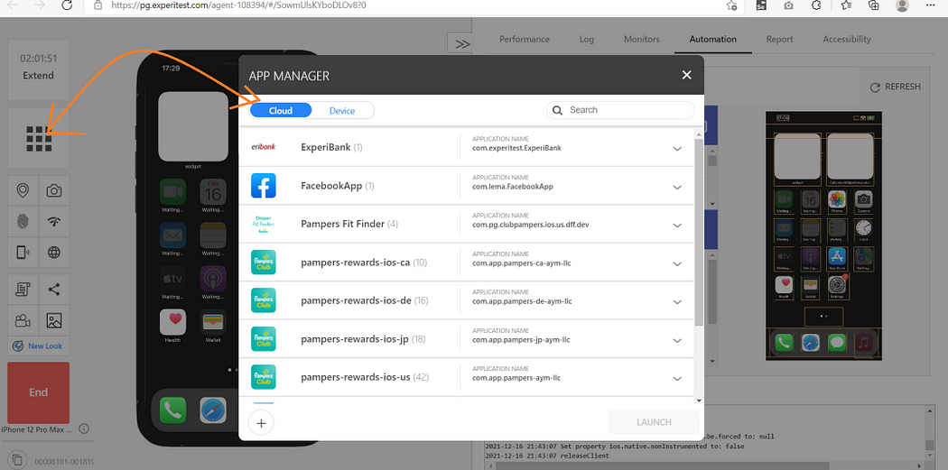Close the App Manager dialog
Screen dimensions: 948x470
[686, 75]
